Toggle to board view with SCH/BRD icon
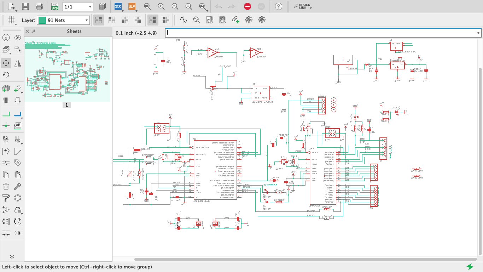The image size is (483, 272). pyautogui.click(x=55, y=6)
